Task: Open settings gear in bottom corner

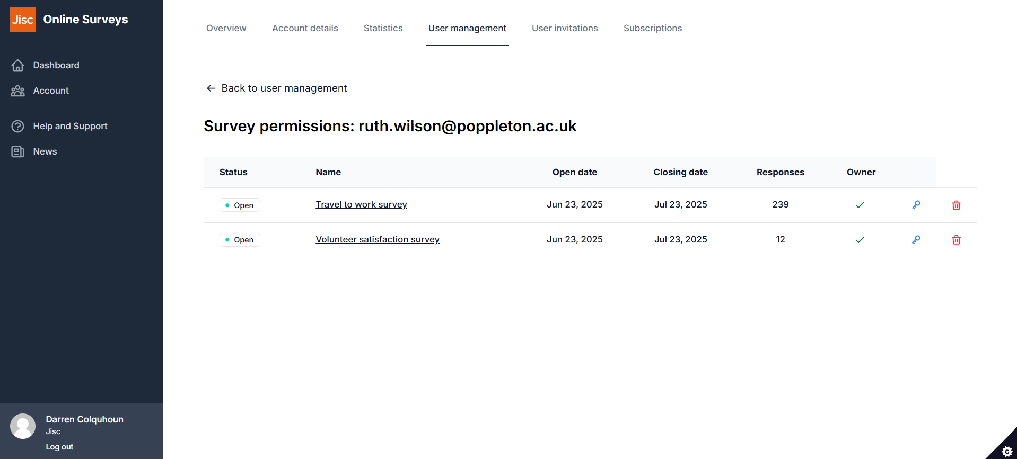Action: pos(1007,451)
